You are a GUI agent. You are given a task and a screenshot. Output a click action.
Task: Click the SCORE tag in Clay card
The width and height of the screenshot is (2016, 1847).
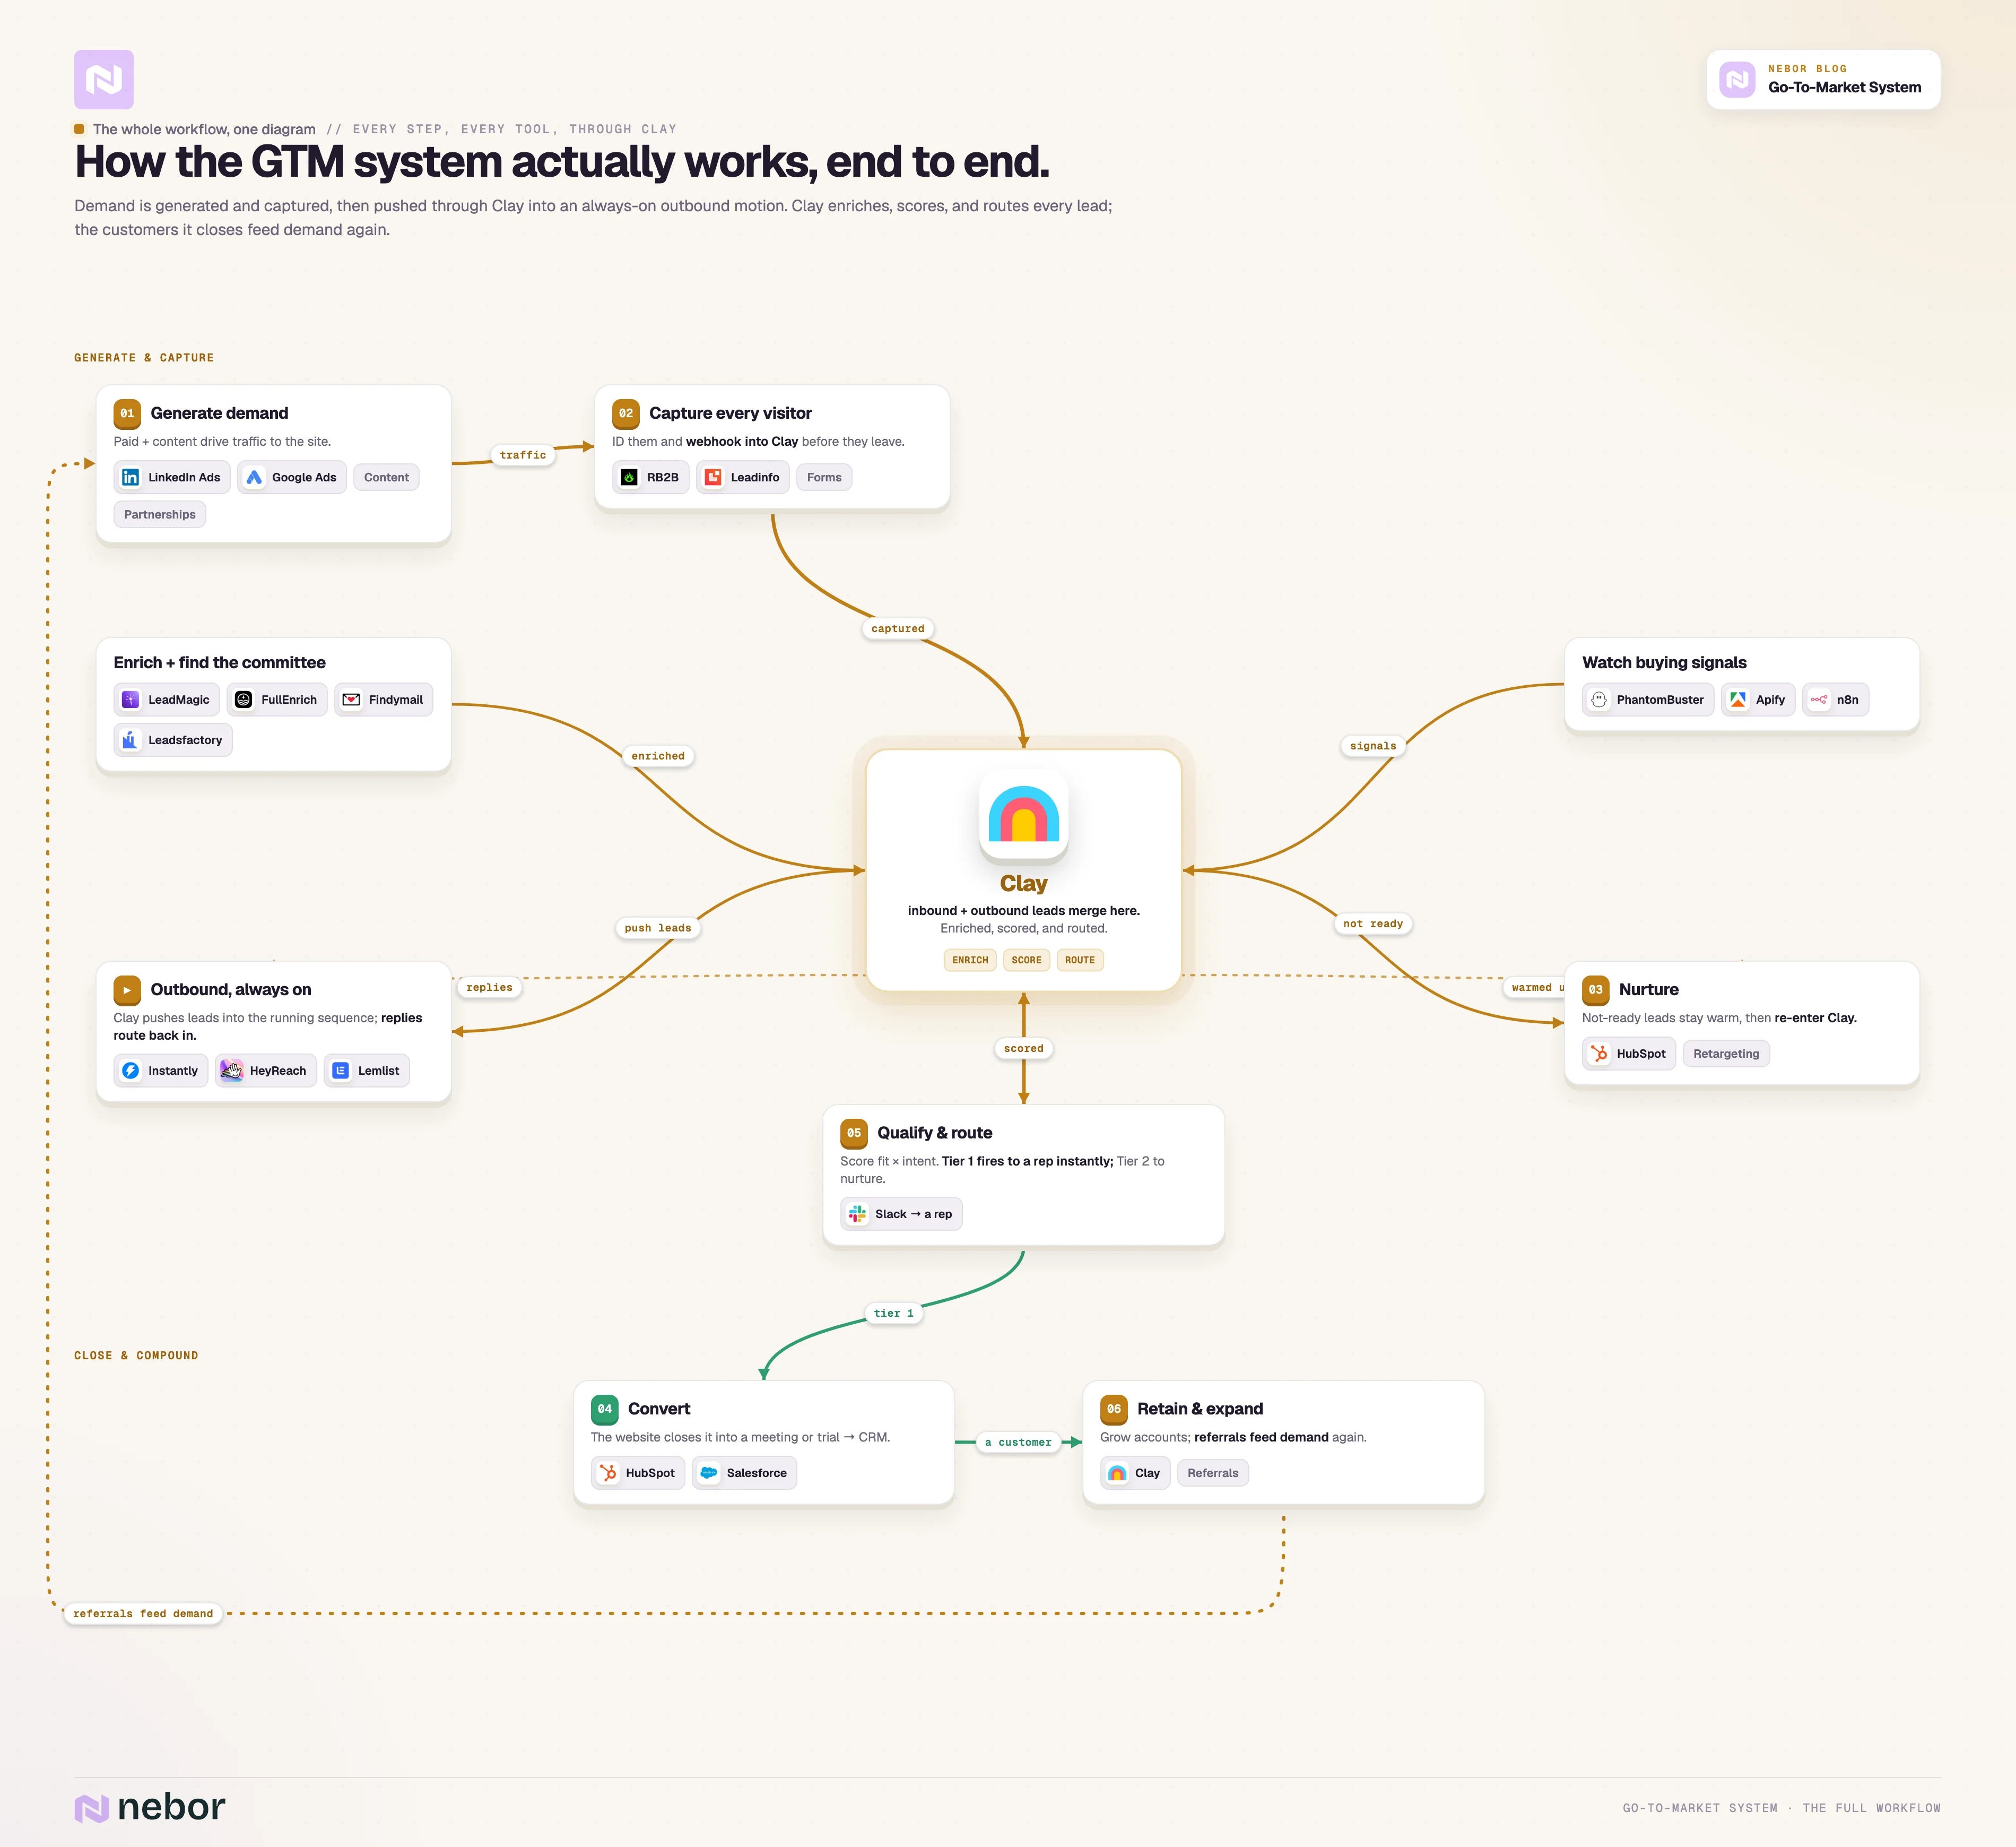pos(1026,960)
